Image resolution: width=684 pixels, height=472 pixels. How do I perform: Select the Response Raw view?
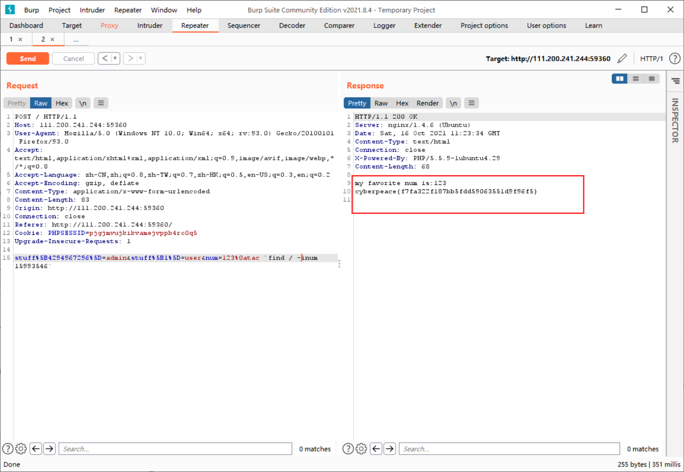point(381,103)
